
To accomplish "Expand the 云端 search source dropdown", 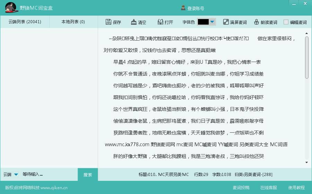I will tap(16, 174).
